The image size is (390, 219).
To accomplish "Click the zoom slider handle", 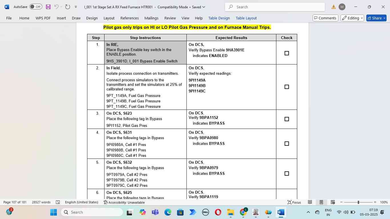I will 358,202.
